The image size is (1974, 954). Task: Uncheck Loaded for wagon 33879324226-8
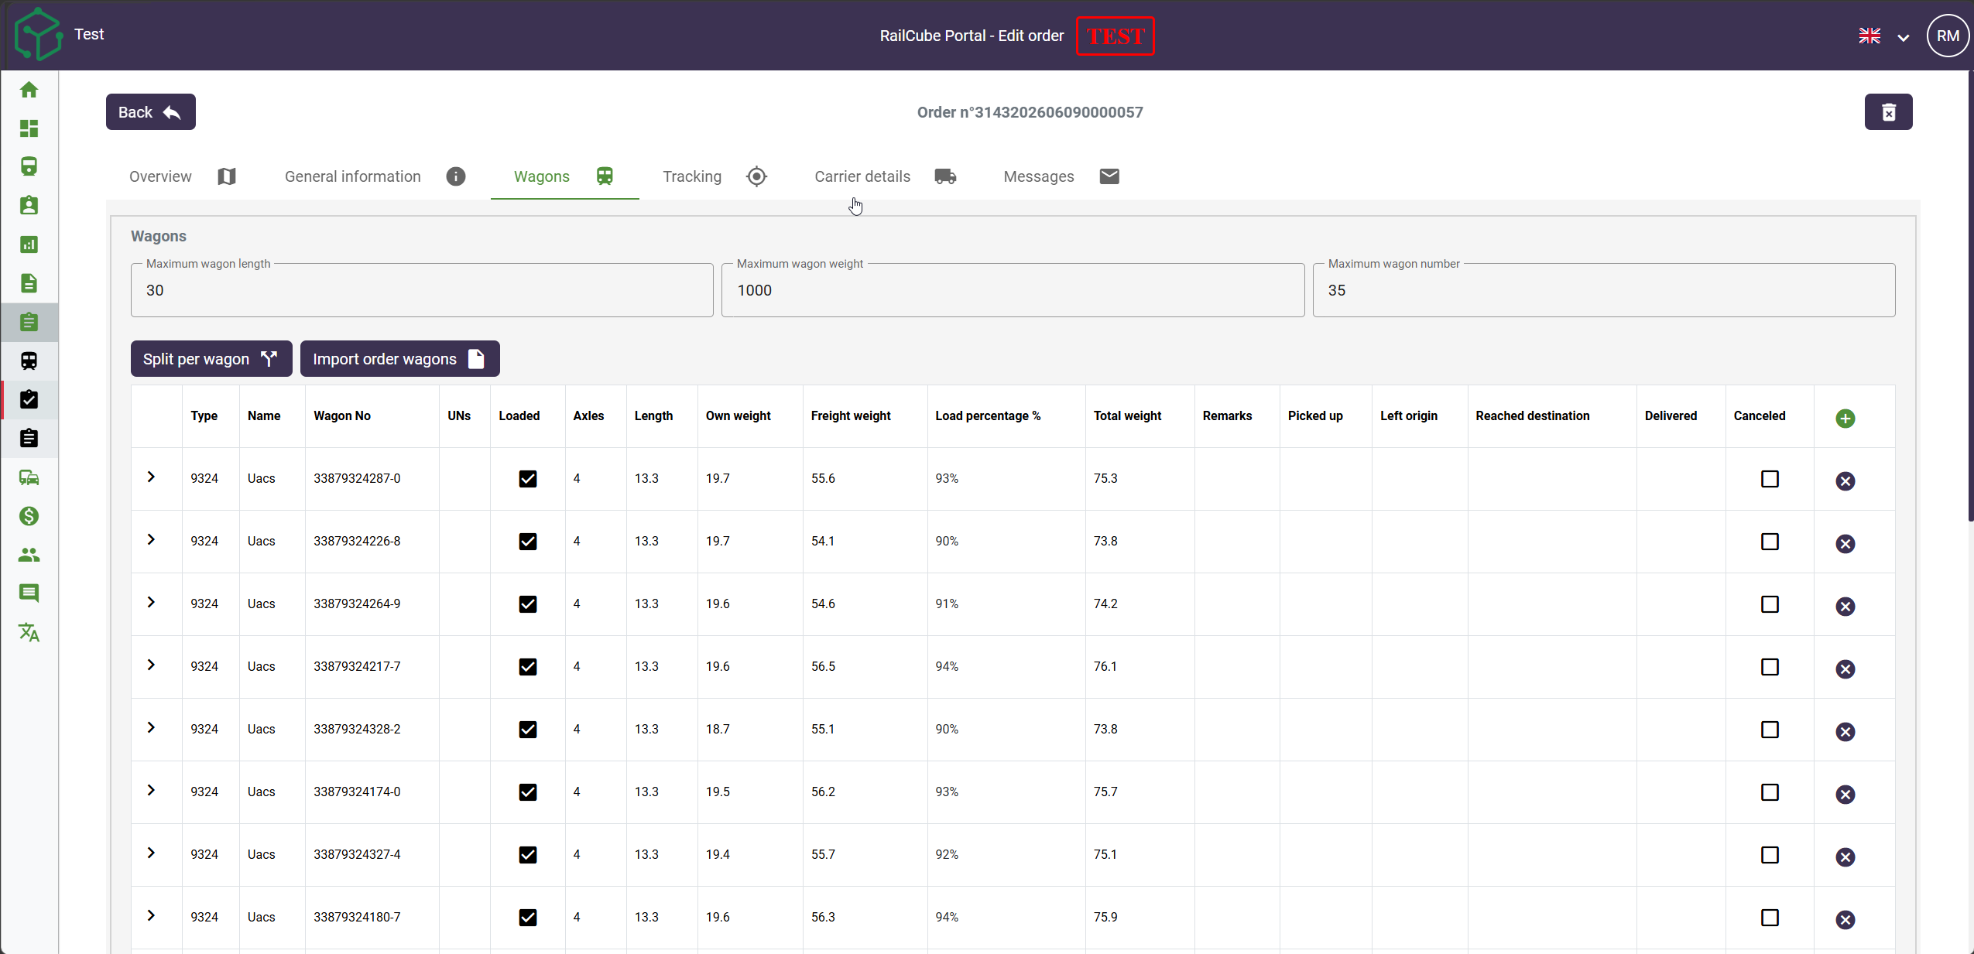click(x=528, y=542)
